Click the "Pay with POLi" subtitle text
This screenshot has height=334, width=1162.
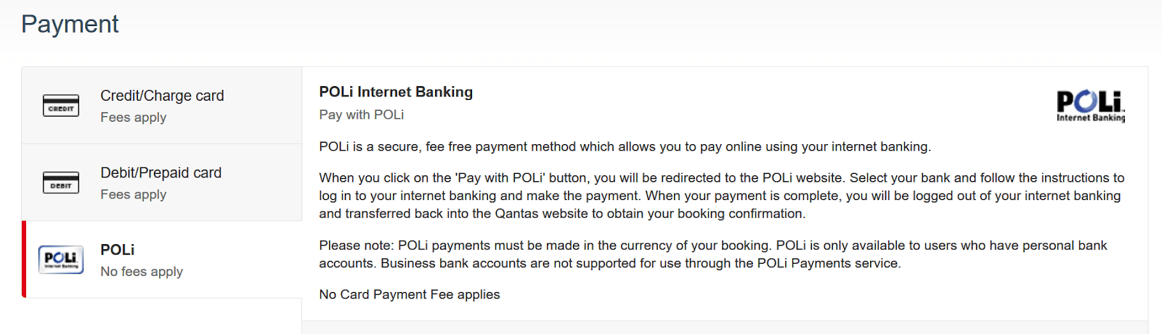362,114
